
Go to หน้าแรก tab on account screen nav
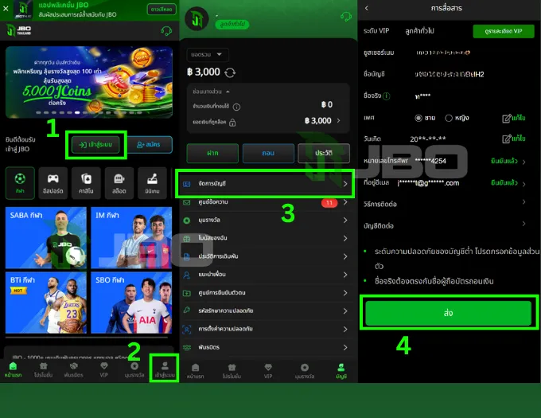click(195, 371)
